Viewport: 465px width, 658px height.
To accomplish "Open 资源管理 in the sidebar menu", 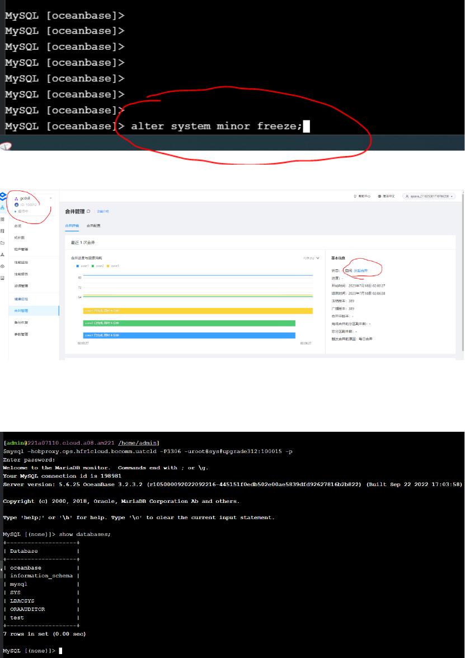I will coord(21,286).
